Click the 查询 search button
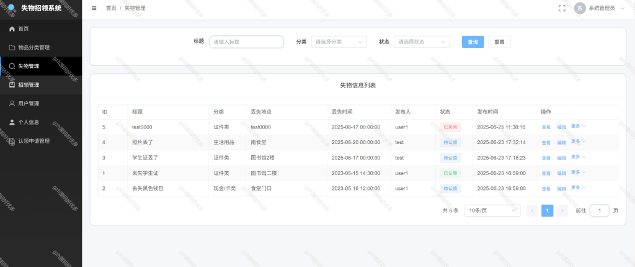635x267 pixels. pyautogui.click(x=473, y=42)
